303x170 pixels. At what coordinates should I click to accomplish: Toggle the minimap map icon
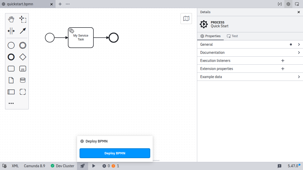pyautogui.click(x=186, y=18)
